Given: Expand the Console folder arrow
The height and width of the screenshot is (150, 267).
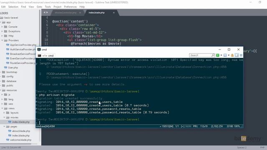Looking at the screenshot, I should pos(2,27).
